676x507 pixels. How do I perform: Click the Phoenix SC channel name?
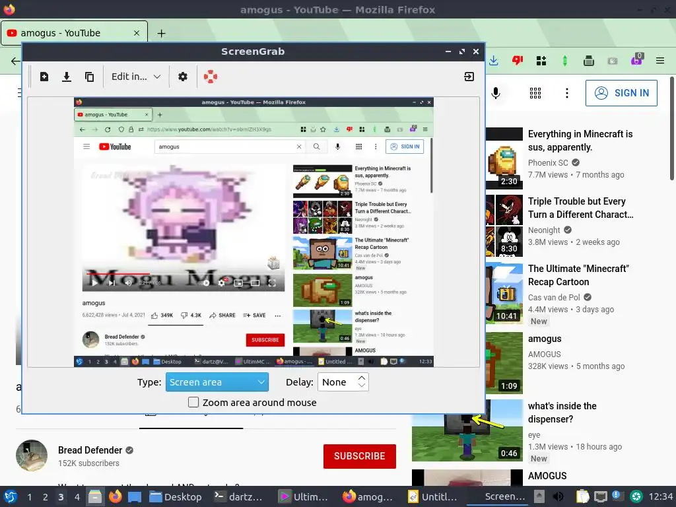(548, 162)
